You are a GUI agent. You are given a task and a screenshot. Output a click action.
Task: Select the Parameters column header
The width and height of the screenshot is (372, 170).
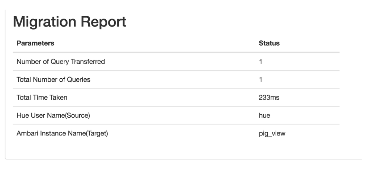[35, 43]
